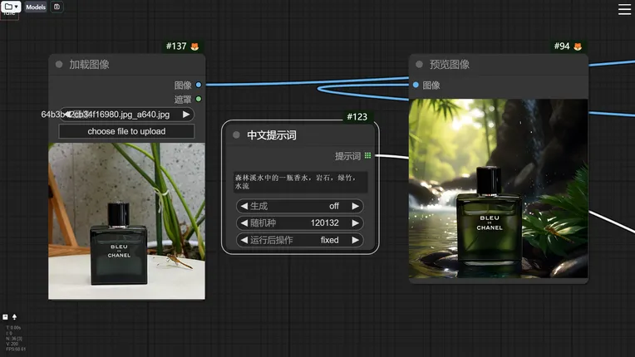The height and width of the screenshot is (357, 635).
Task: Click choose file to upload button
Action: pos(126,131)
